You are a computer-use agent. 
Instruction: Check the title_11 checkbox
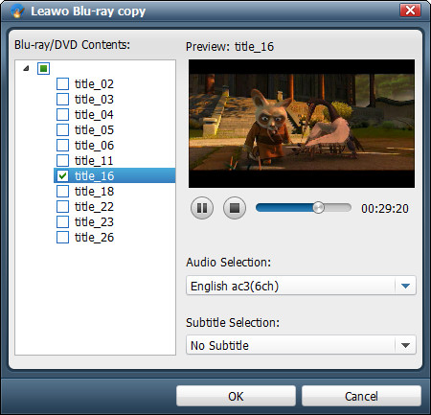(62, 160)
